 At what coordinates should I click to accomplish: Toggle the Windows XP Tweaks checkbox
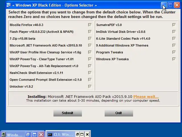click(x=174, y=59)
